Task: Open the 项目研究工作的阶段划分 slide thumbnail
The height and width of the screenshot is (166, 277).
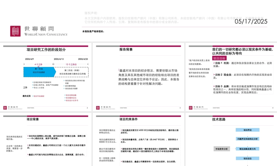Action: pyautogui.click(x=46, y=77)
